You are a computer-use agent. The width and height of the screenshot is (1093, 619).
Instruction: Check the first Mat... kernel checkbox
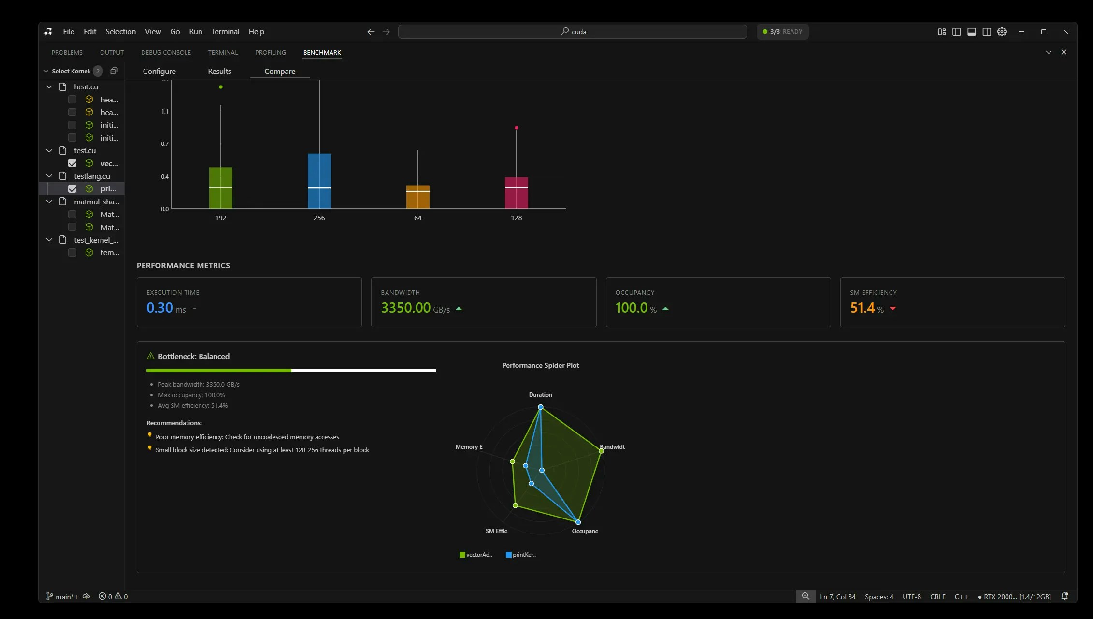point(72,214)
